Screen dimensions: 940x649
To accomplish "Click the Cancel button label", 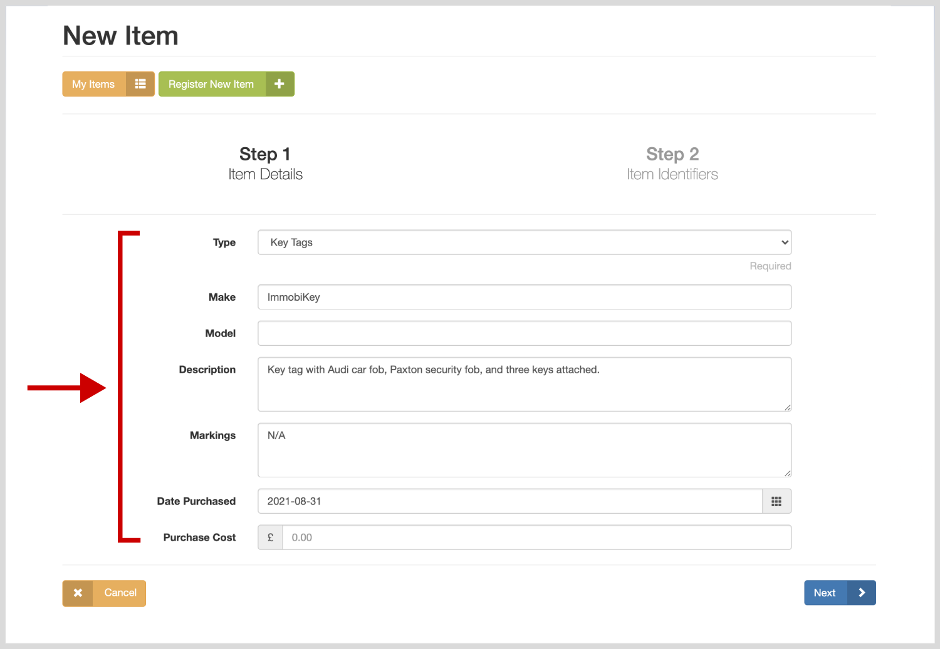I will pos(120,593).
